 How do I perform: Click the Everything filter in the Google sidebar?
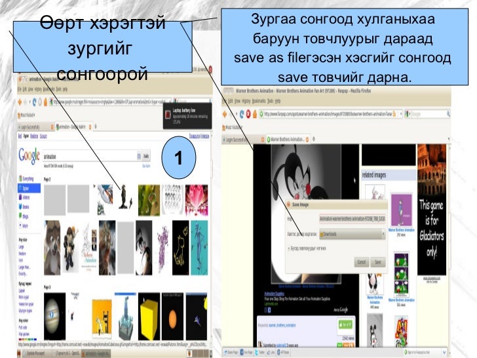tap(26, 179)
